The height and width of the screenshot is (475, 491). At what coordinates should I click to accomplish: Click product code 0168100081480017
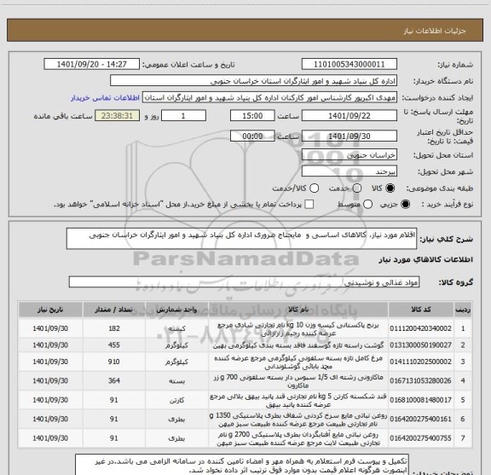point(420,400)
